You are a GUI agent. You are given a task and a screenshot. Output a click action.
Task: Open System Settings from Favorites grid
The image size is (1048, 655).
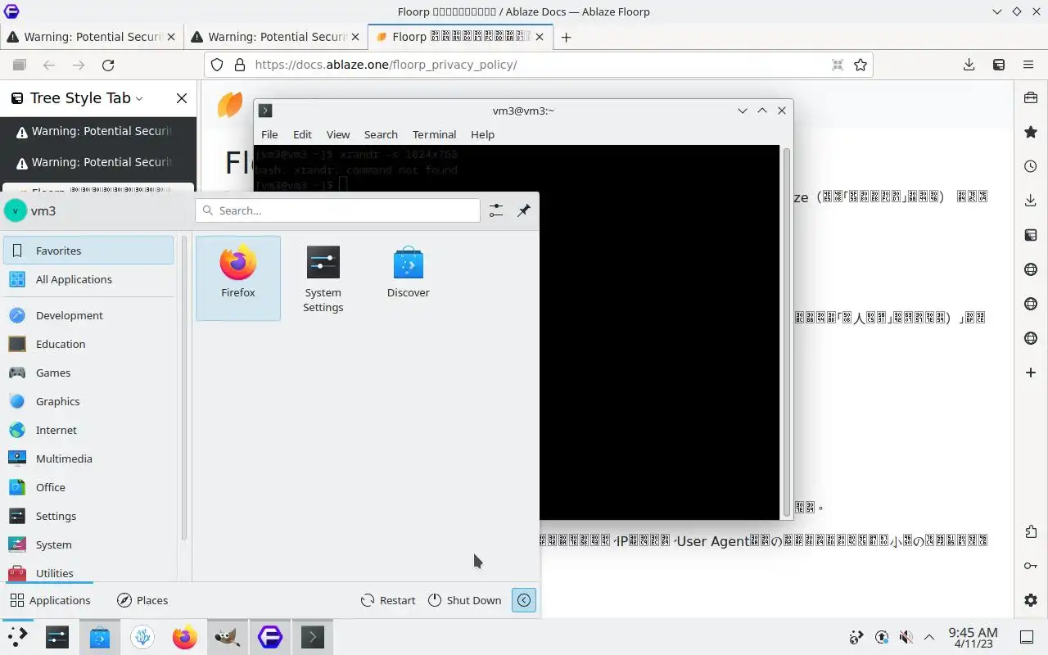click(323, 278)
